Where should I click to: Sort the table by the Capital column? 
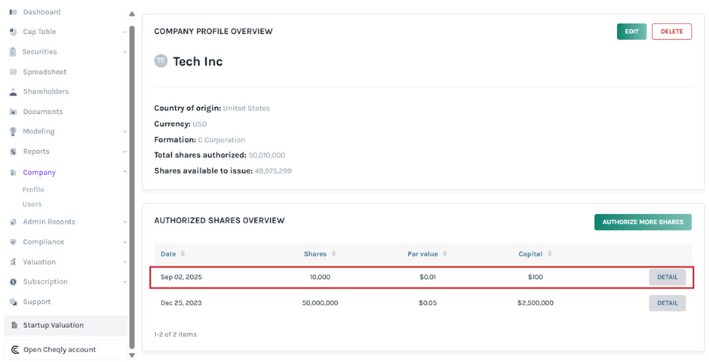coord(549,254)
